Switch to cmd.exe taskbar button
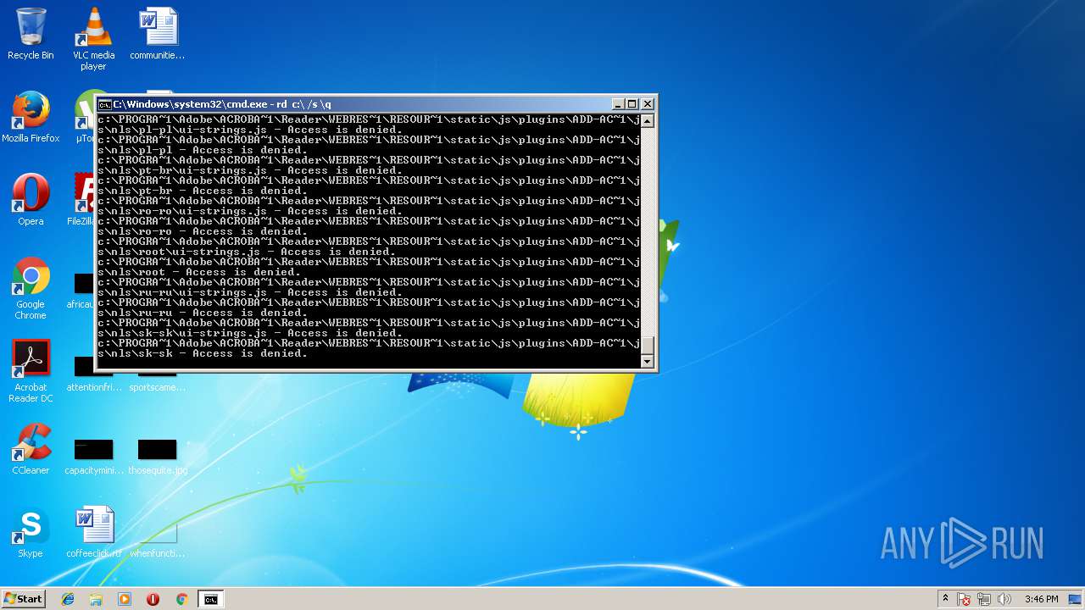 click(x=210, y=599)
